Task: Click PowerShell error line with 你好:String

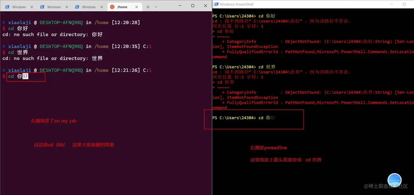Action: [x=317, y=42]
